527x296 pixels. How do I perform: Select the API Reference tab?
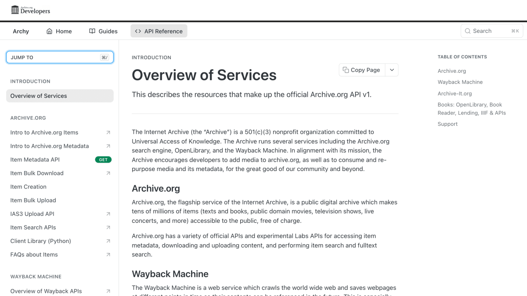[x=159, y=31]
